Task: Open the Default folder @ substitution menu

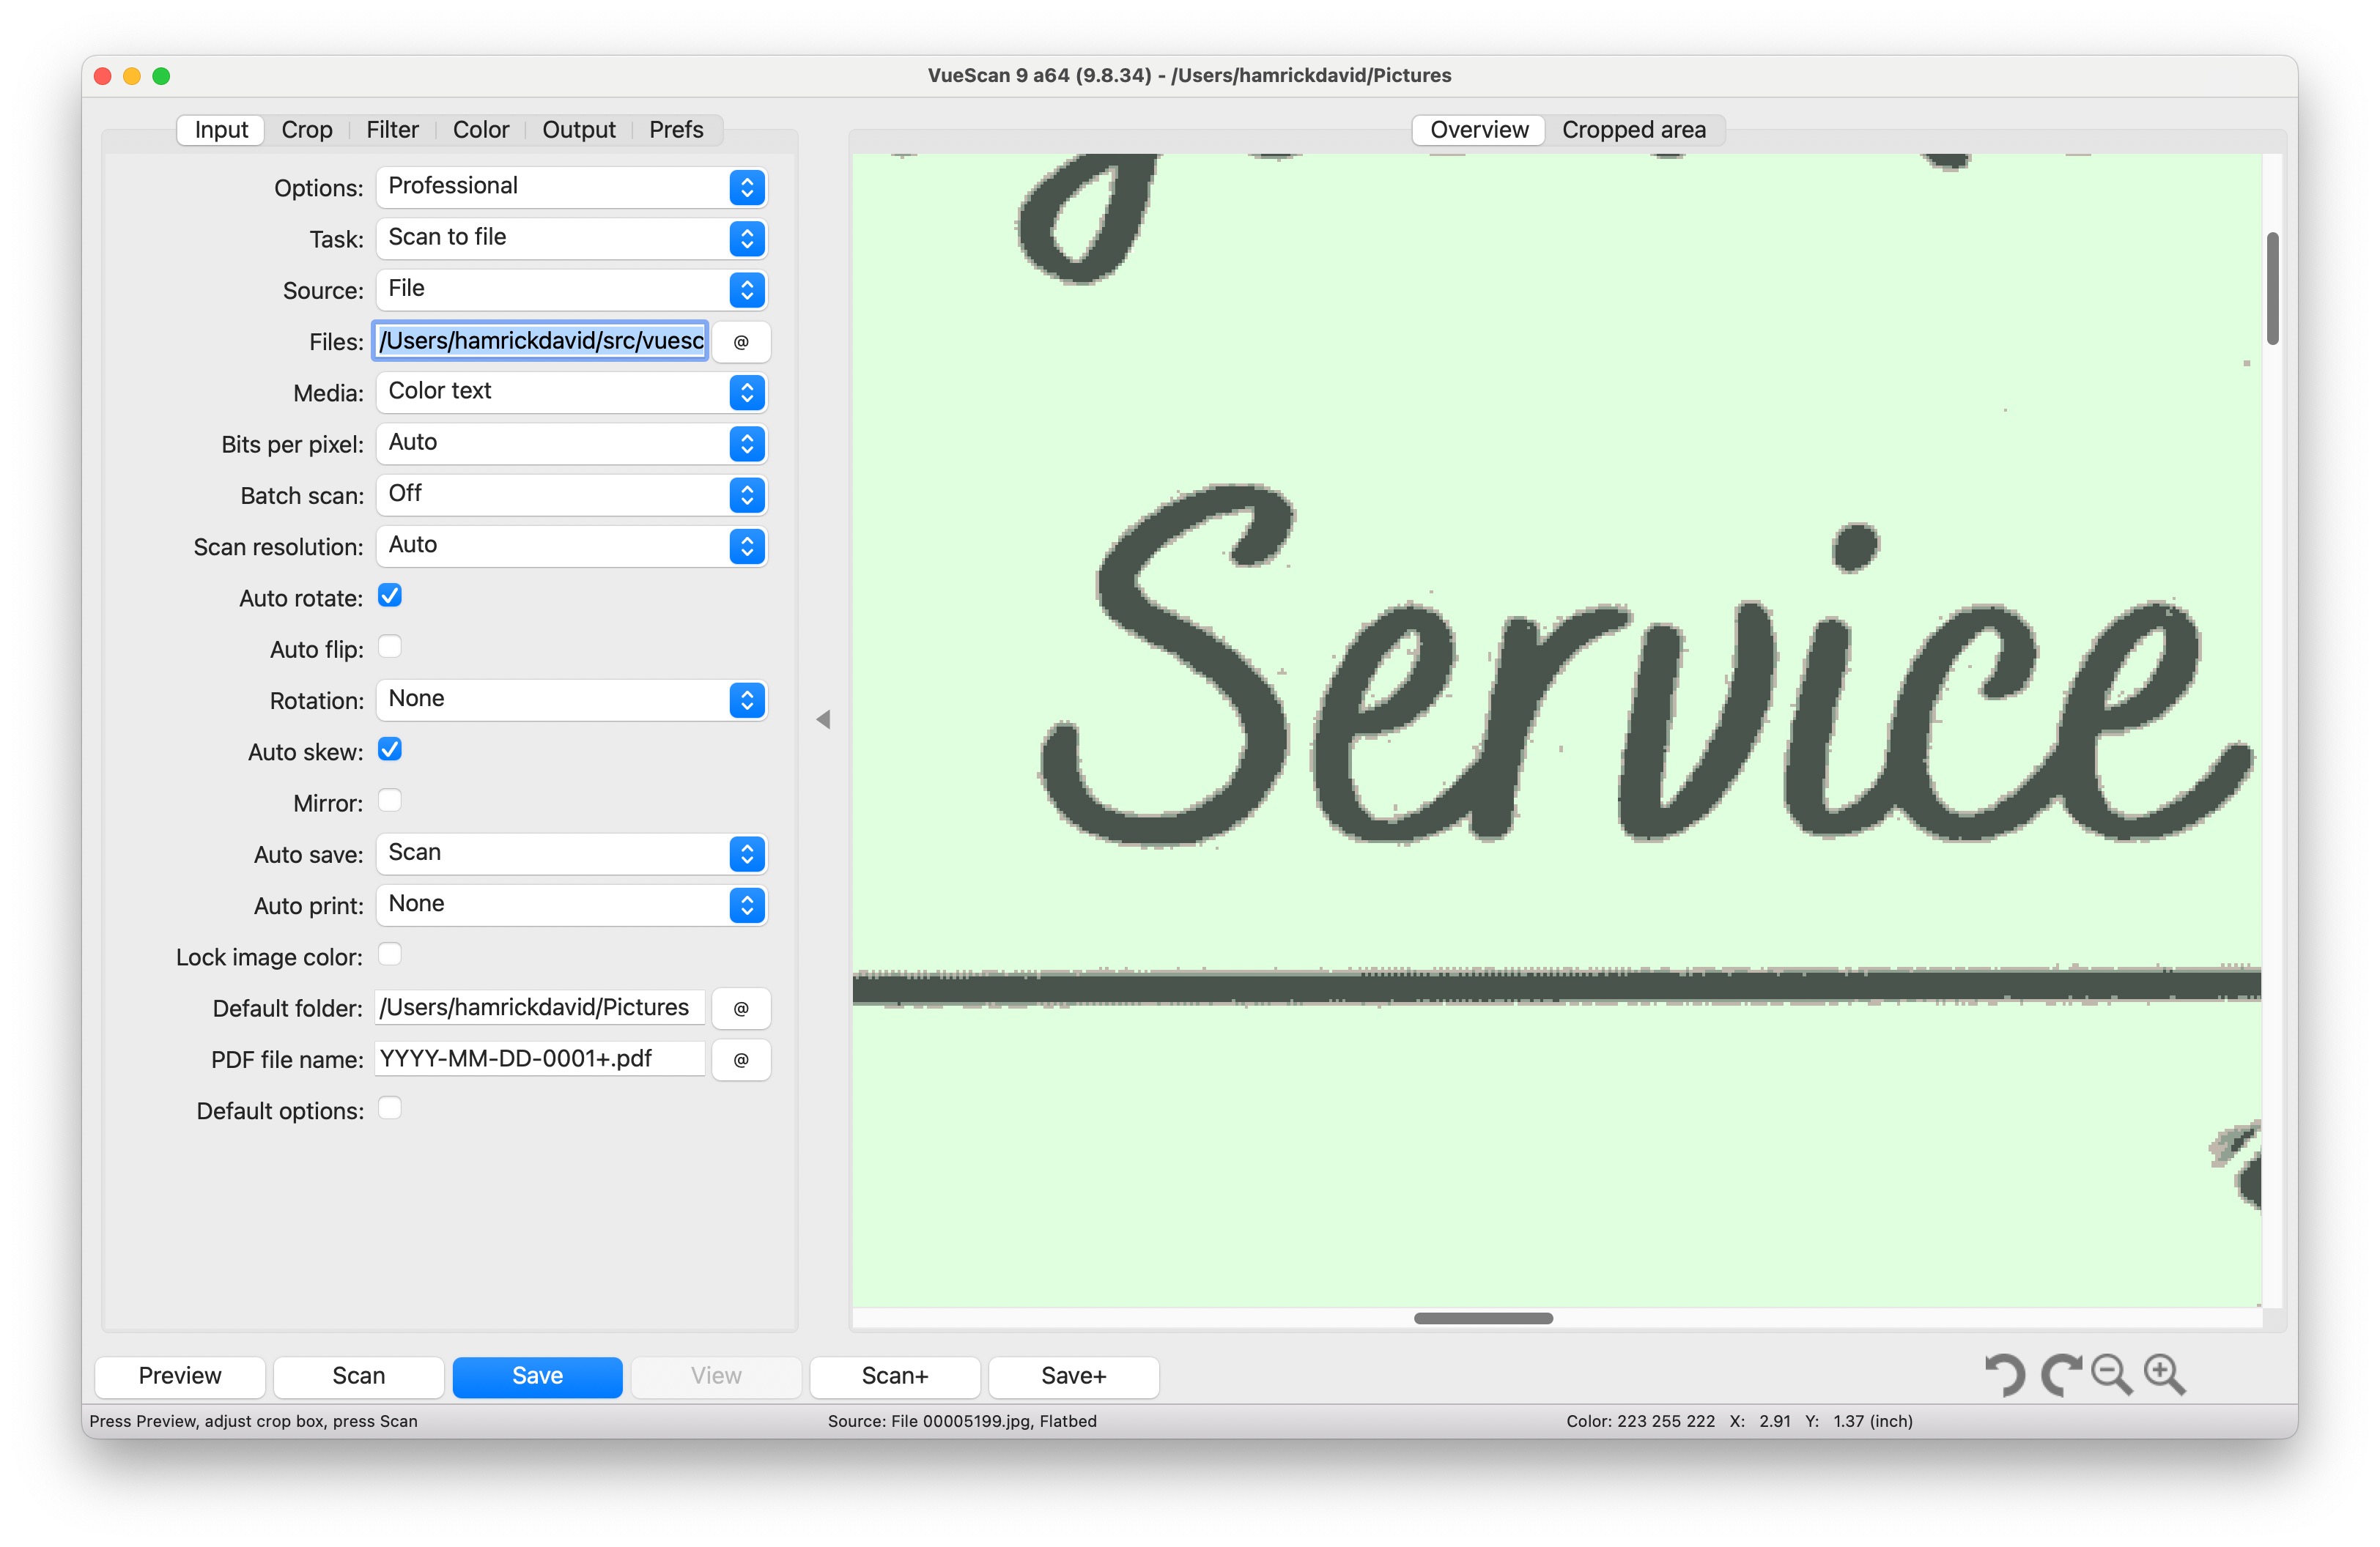Action: coord(740,1009)
